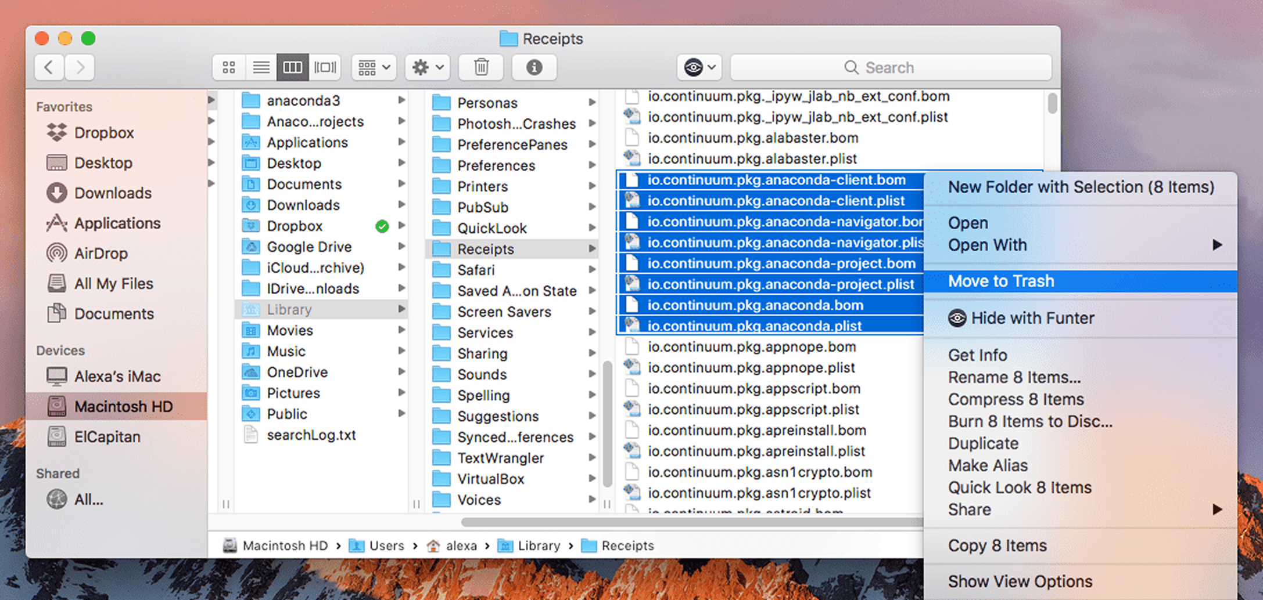This screenshot has height=600, width=1263.
Task: Open the Funter eye toolbar dropdown
Action: coord(699,67)
